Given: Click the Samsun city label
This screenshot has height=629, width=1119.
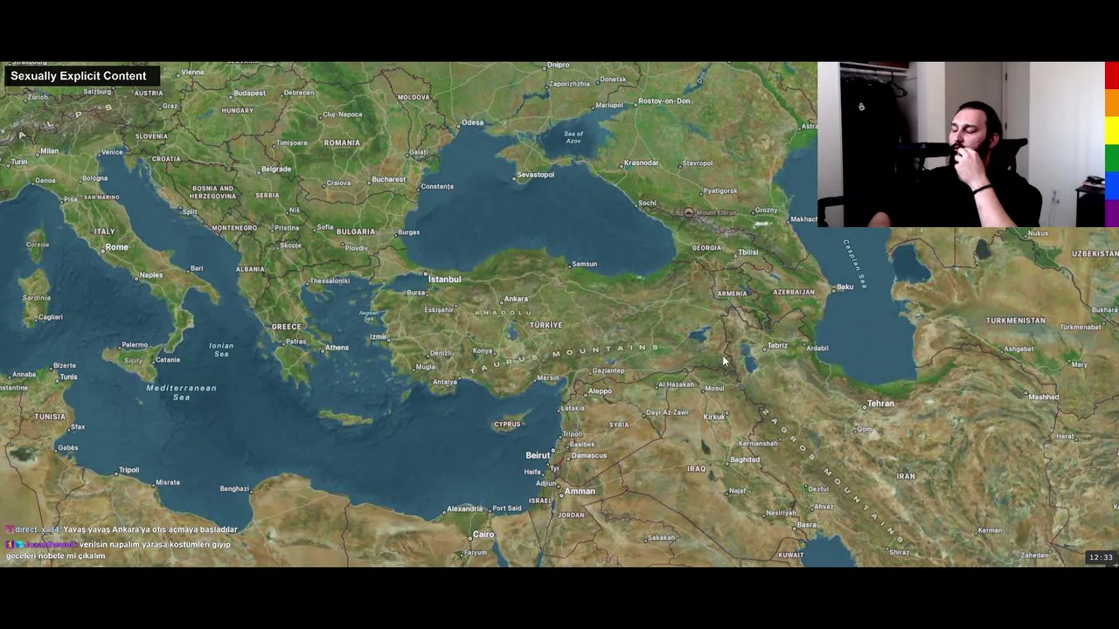Looking at the screenshot, I should (x=584, y=264).
